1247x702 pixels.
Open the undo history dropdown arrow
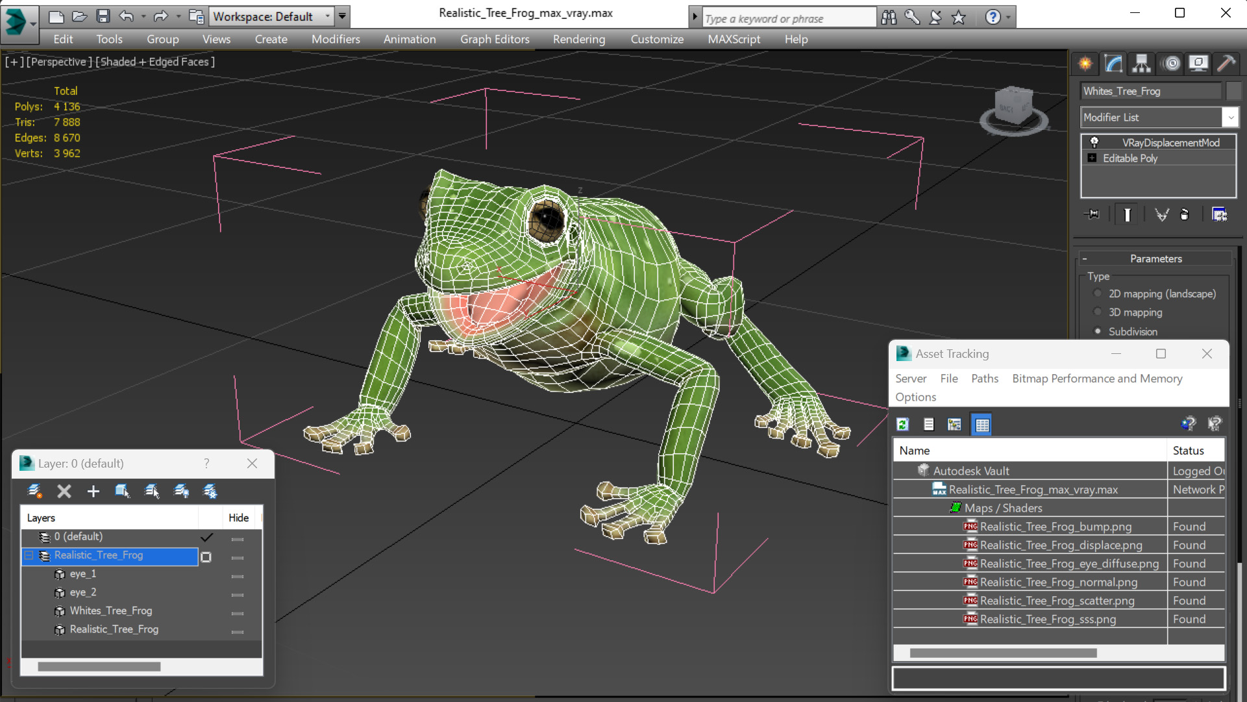(x=143, y=16)
